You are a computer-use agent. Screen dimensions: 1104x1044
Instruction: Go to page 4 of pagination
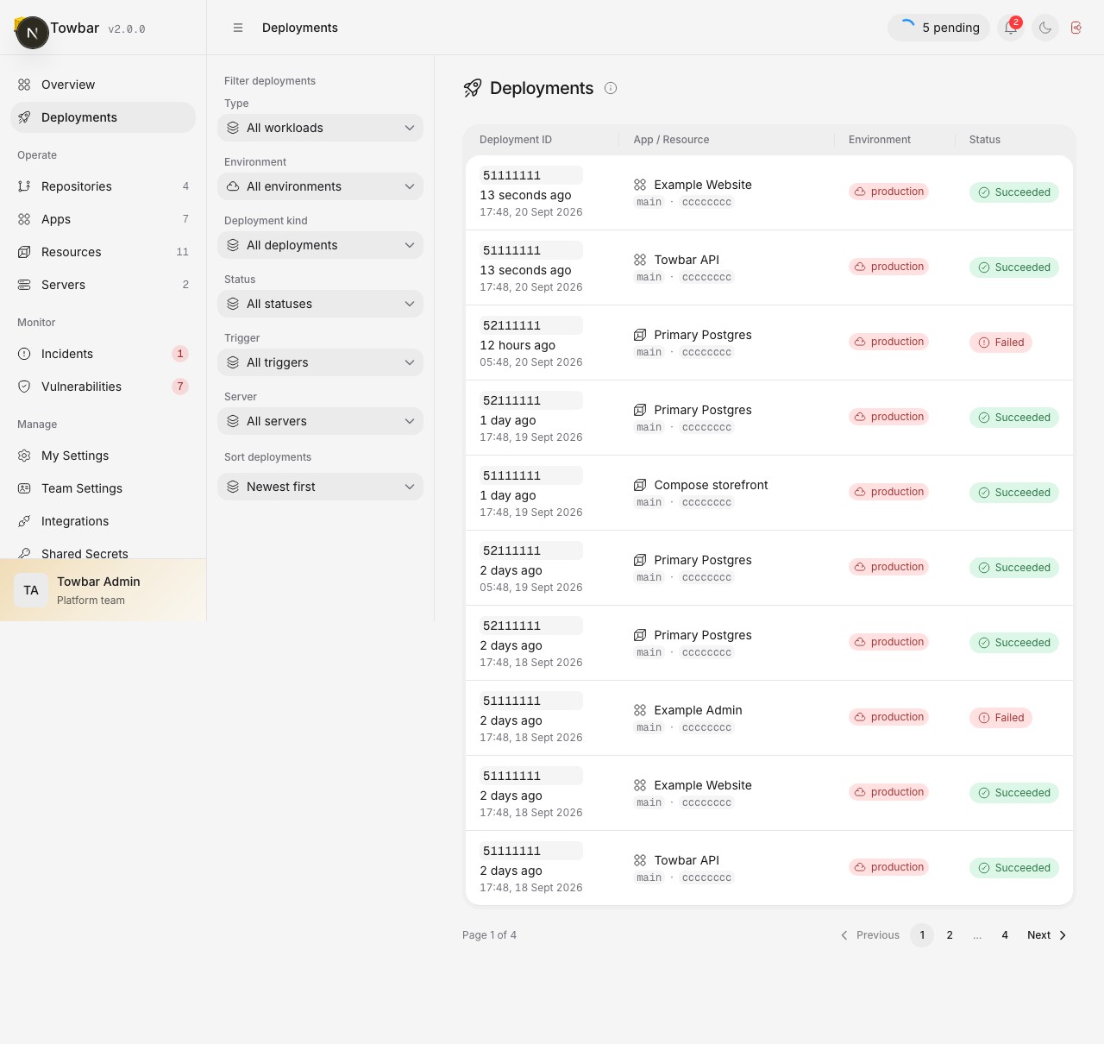point(1005,935)
